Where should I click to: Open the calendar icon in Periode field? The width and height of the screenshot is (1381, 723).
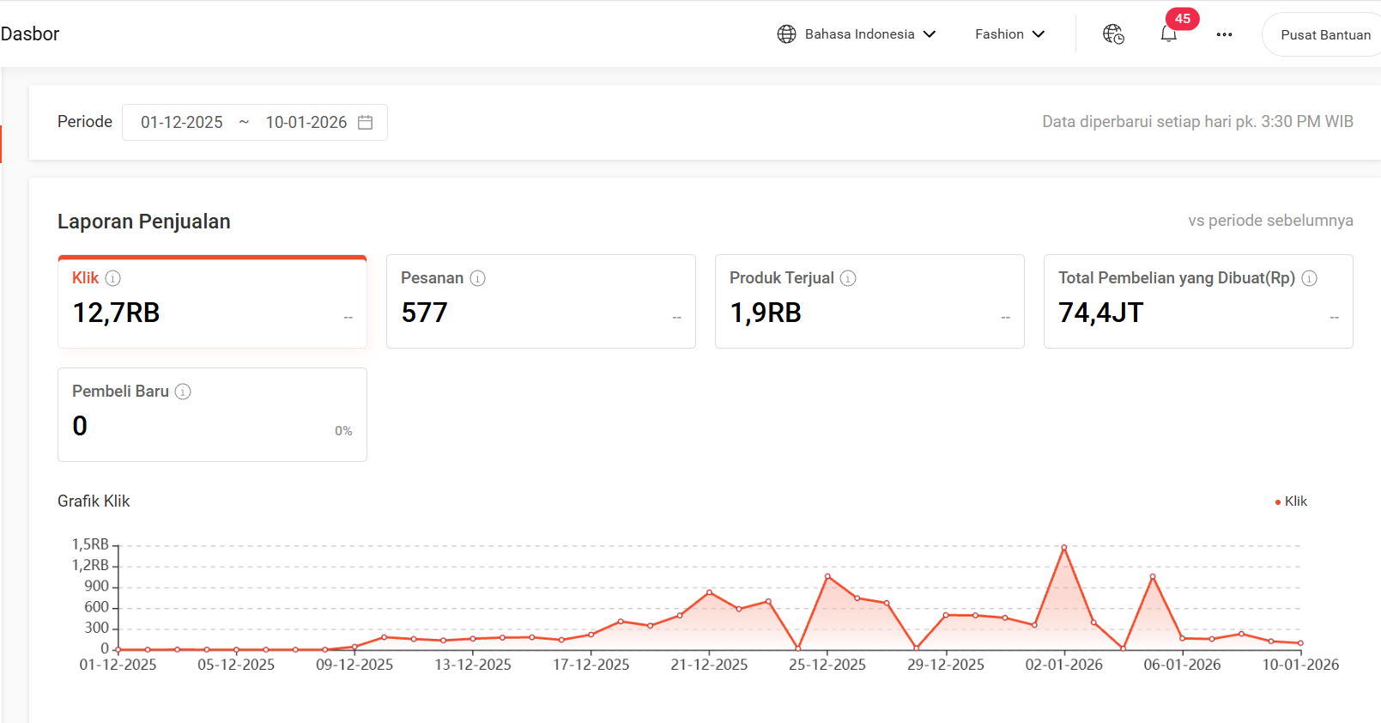click(x=365, y=123)
